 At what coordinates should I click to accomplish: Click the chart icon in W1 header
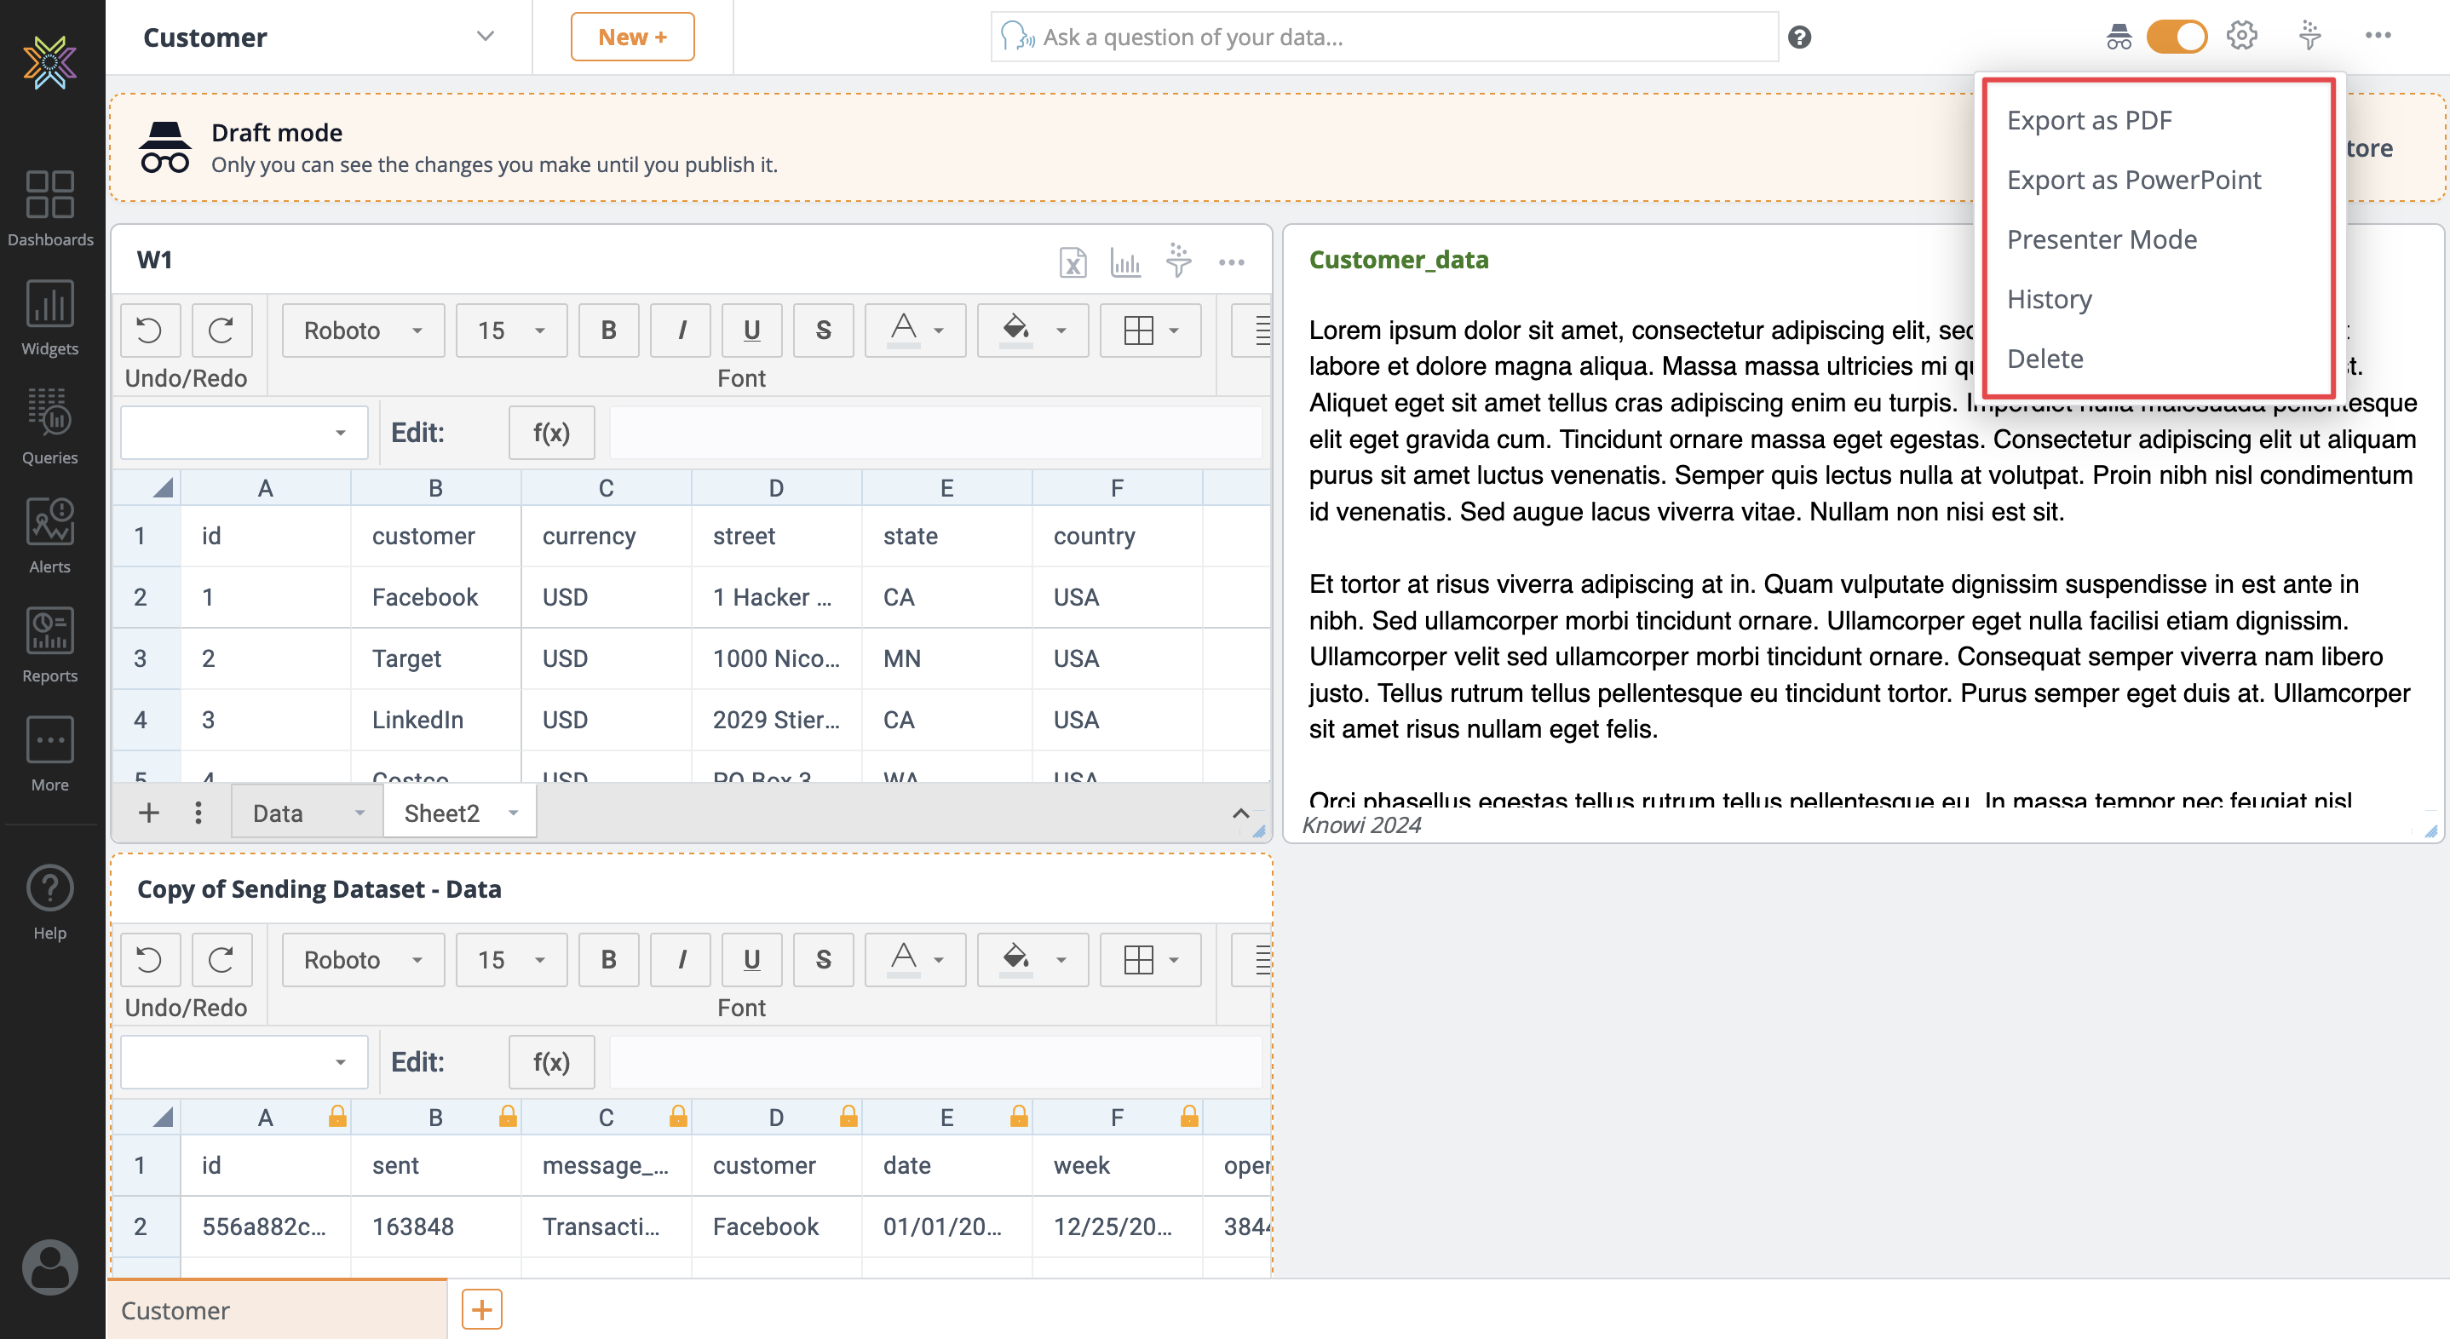[1125, 261]
